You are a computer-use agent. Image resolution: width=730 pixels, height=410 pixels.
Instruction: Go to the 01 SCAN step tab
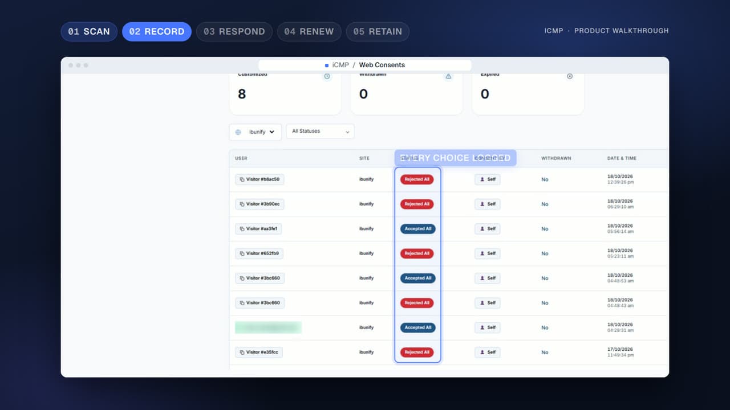coord(89,31)
